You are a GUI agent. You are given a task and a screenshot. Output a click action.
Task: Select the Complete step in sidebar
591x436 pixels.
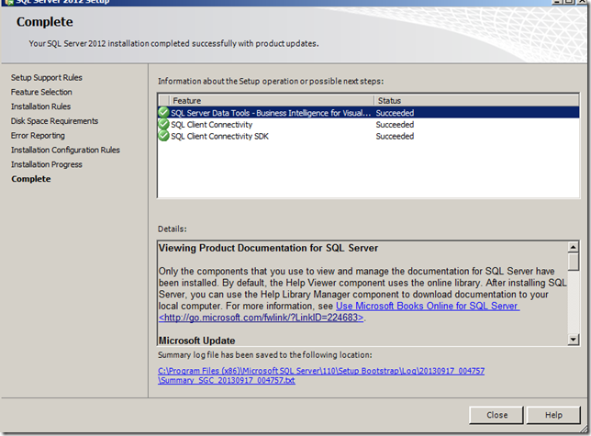click(x=31, y=179)
